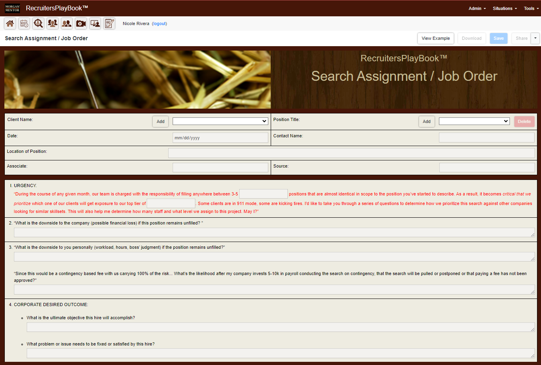Image resolution: width=541 pixels, height=365 pixels.
Task: Focus the Source input field
Action: [x=487, y=168]
